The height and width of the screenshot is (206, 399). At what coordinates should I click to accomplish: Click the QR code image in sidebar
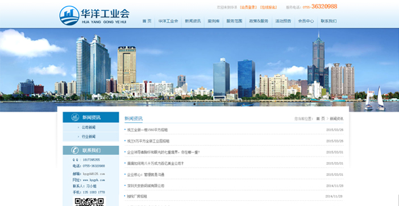point(89,201)
